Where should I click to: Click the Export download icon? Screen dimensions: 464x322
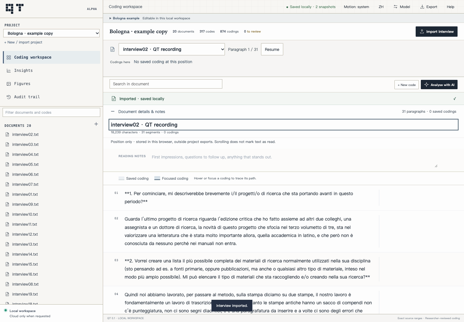coord(422,7)
